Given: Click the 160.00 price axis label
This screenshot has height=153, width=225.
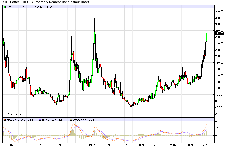Looking at the screenshot, I should pyautogui.click(x=219, y=69).
